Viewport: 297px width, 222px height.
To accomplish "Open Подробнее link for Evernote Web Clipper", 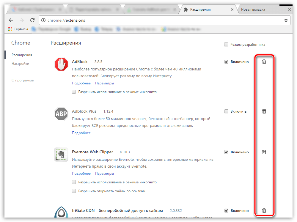I will [x=81, y=174].
